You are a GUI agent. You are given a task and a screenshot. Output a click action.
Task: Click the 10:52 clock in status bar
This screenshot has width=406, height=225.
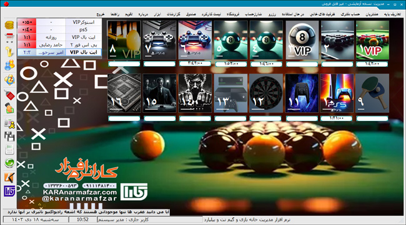pyautogui.click(x=82, y=219)
